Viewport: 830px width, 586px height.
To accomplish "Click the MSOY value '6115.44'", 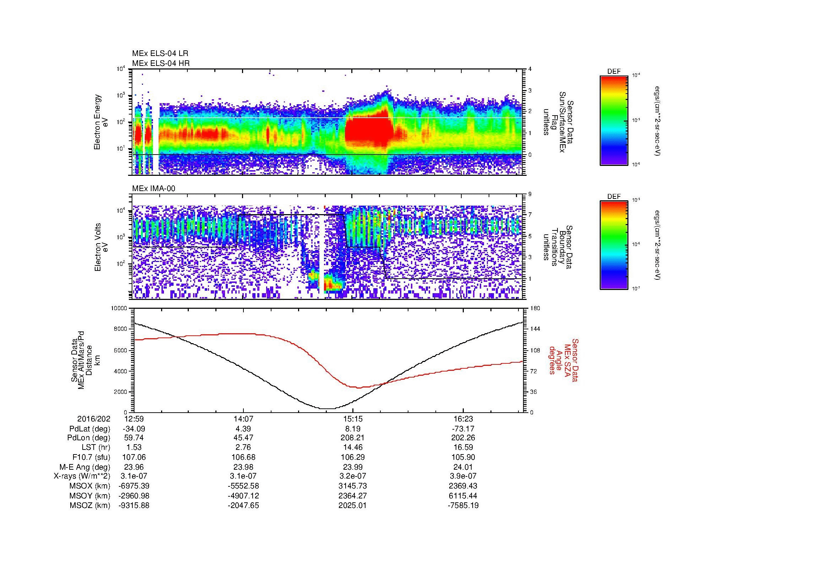I will coord(463,496).
